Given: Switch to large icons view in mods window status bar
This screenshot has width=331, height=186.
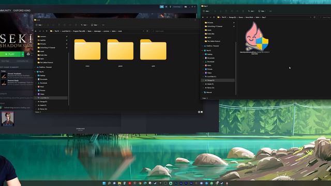Looking at the screenshot, I should (202, 112).
